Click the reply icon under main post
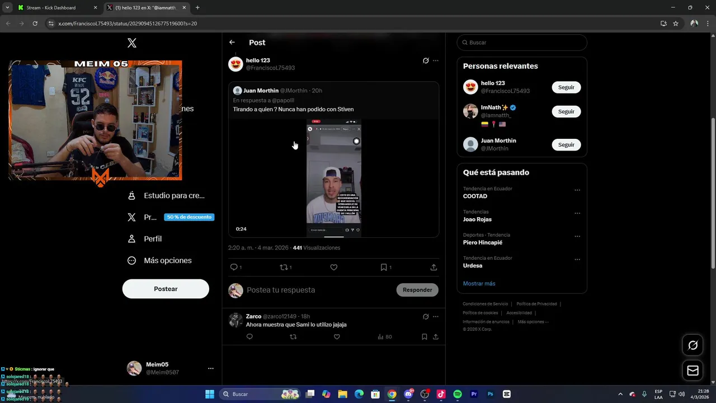This screenshot has width=716, height=403. click(234, 268)
